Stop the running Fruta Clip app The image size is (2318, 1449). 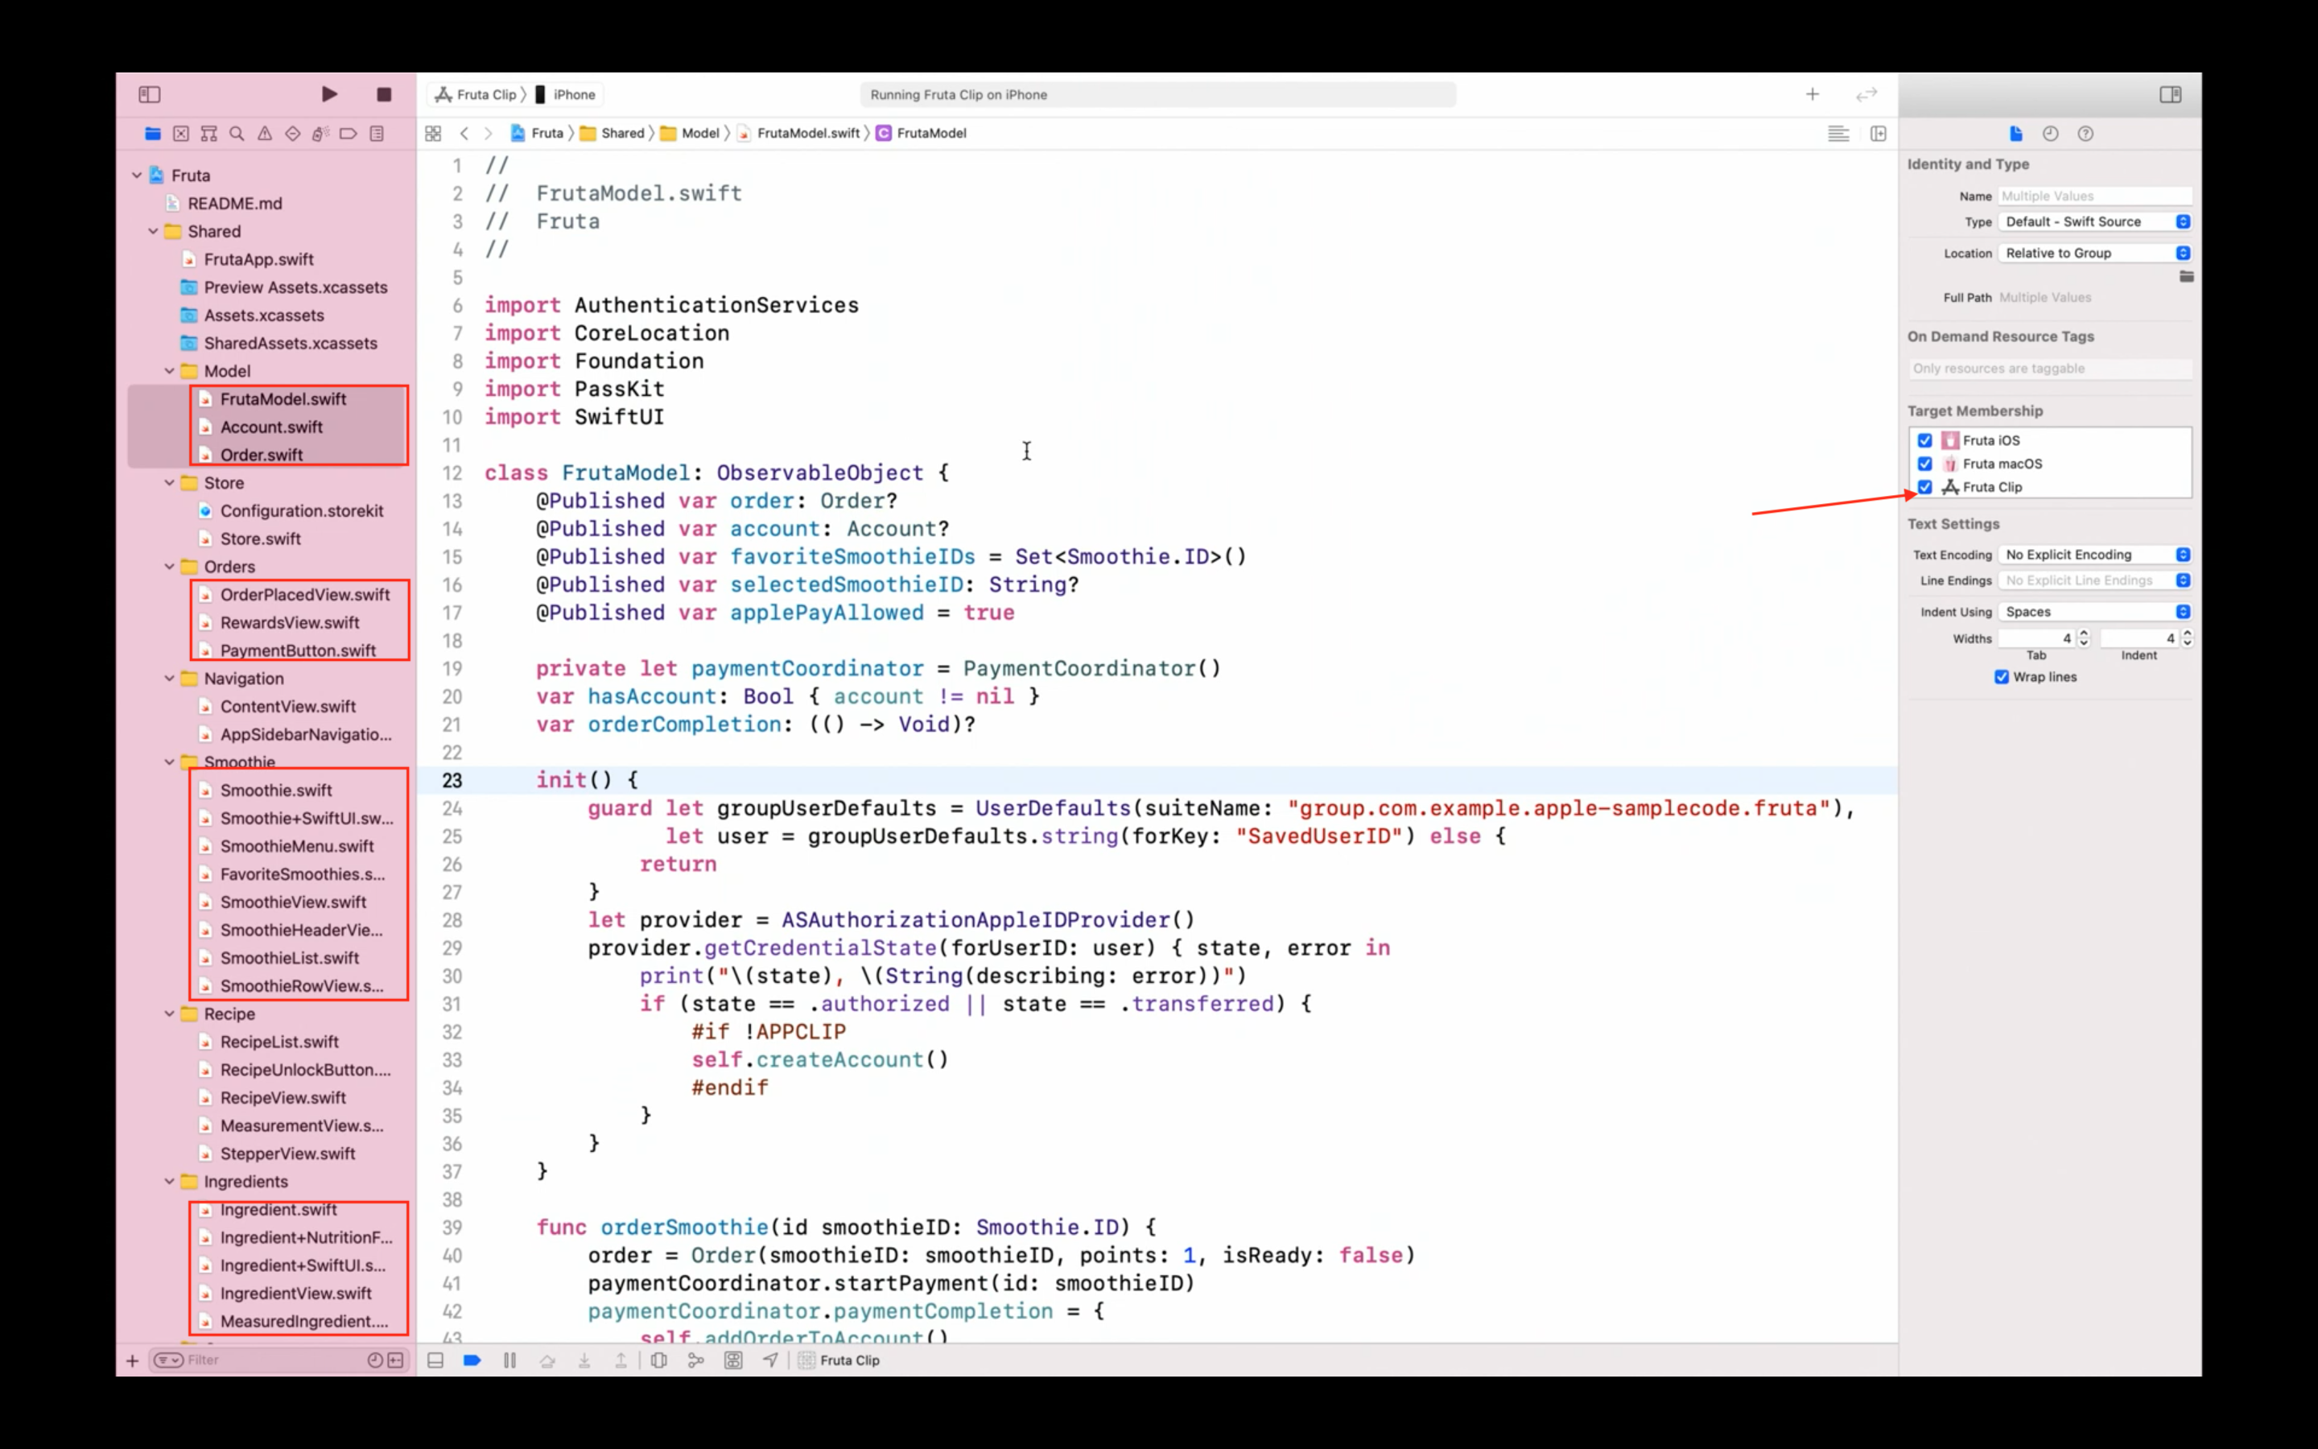tap(384, 94)
